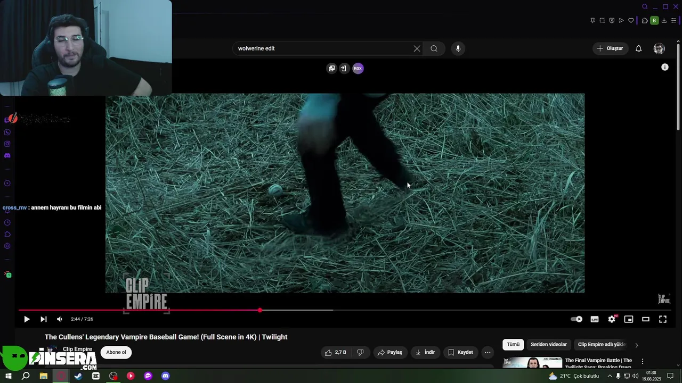
Task: Click the snapshot export overlay icon
Action: (x=344, y=68)
